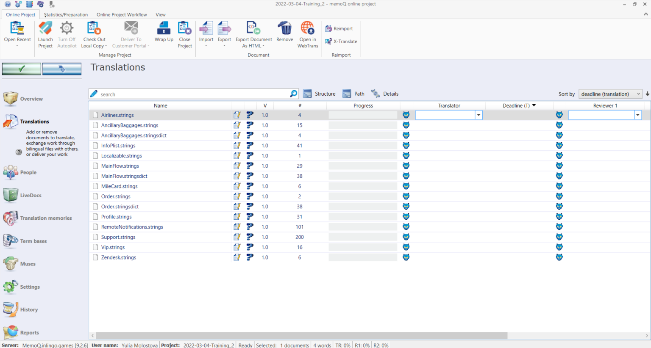The image size is (651, 348).
Task: Switch to Structure view
Action: pos(320,94)
